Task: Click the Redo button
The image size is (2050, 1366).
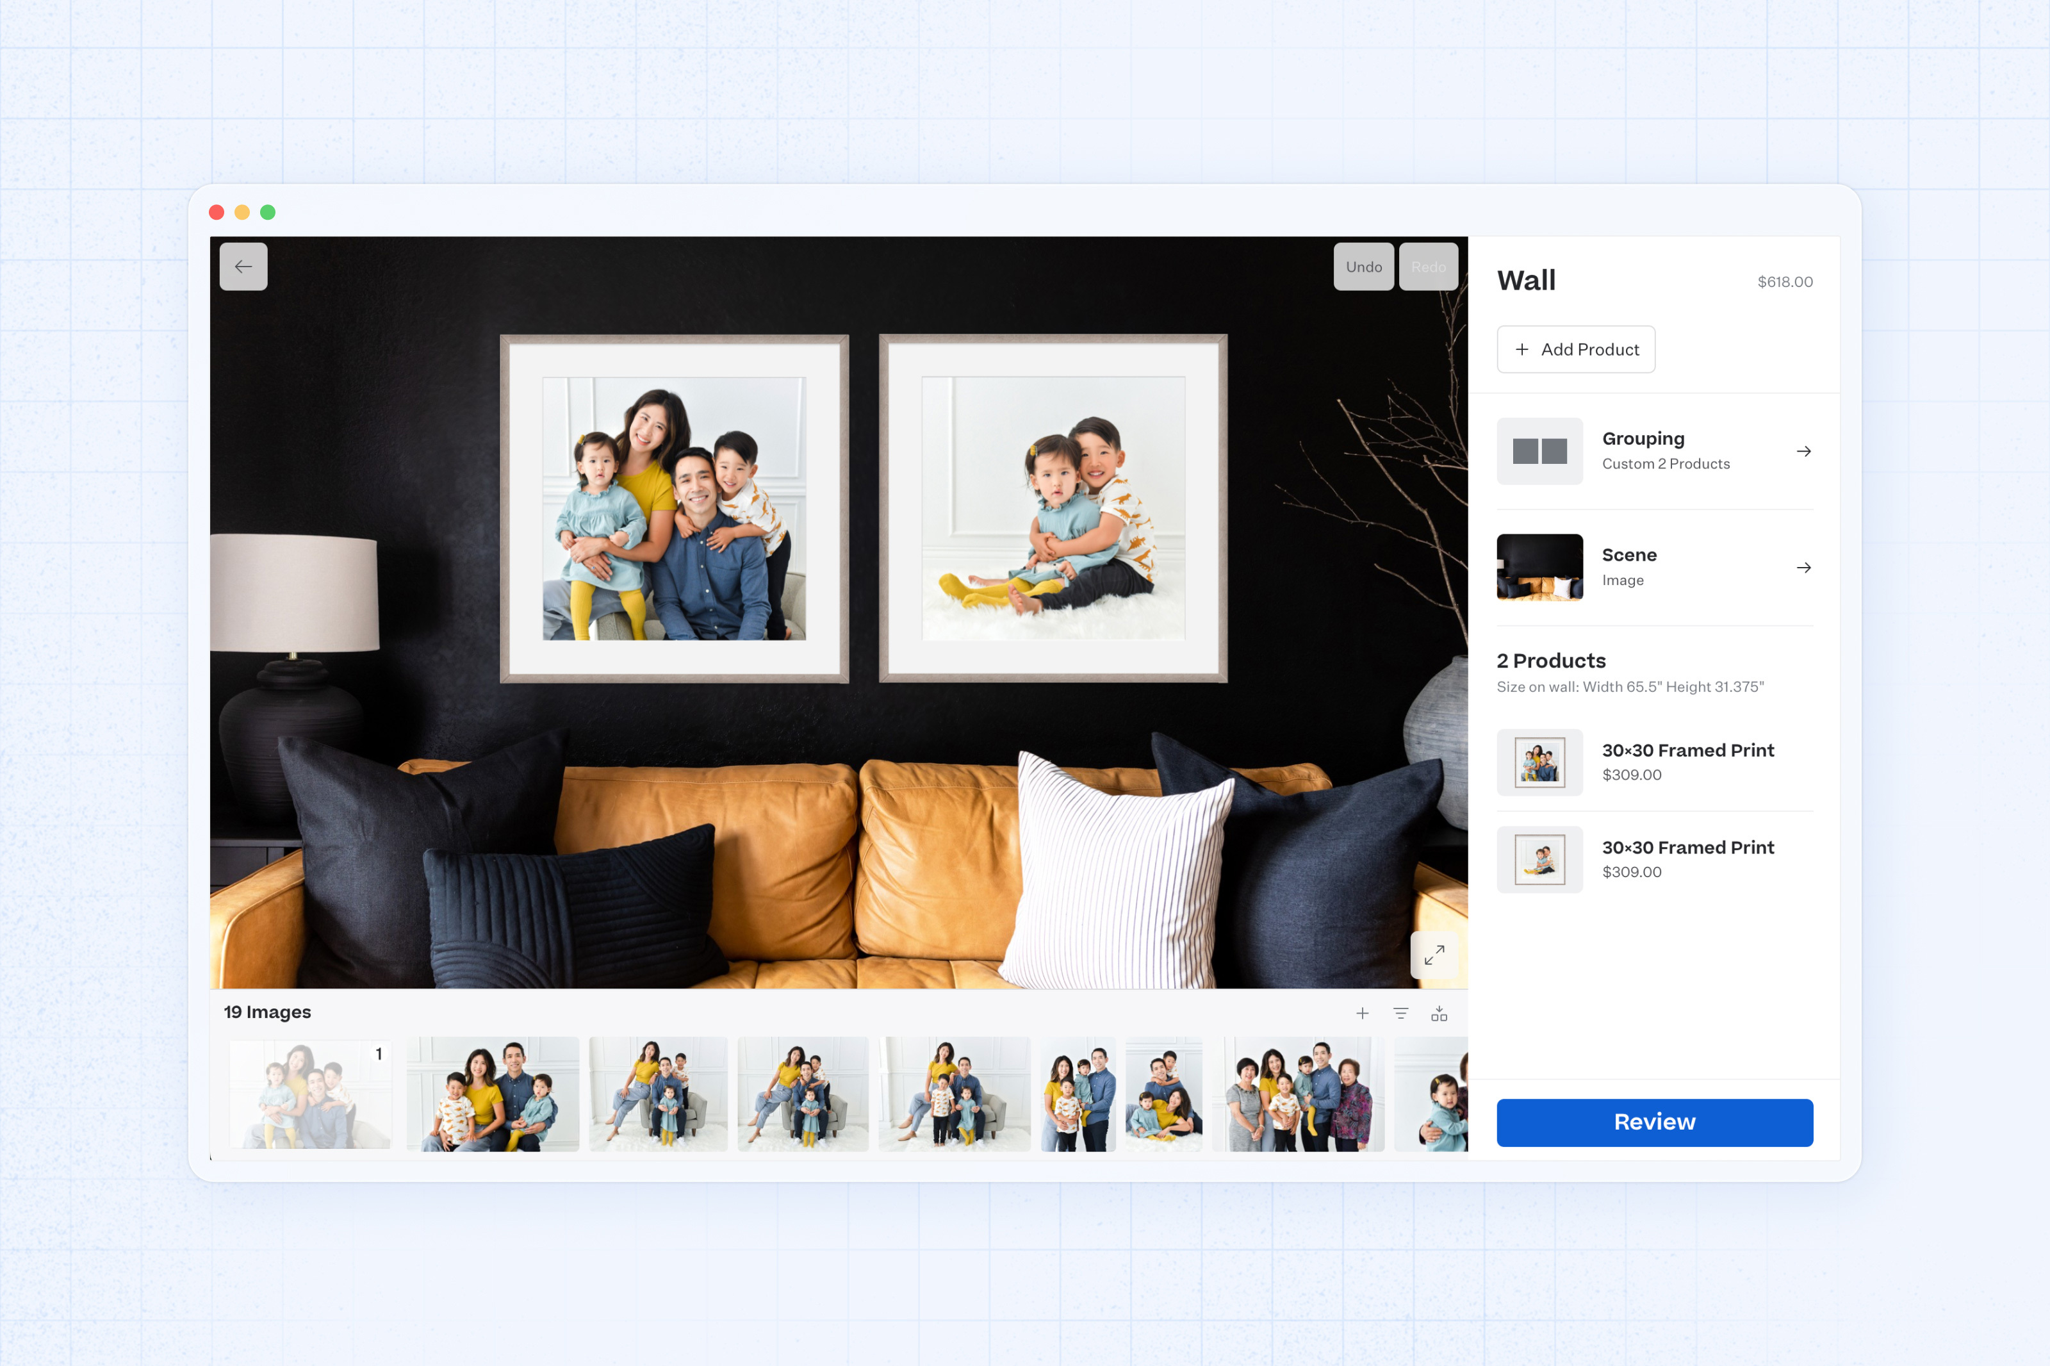Action: pyautogui.click(x=1429, y=267)
